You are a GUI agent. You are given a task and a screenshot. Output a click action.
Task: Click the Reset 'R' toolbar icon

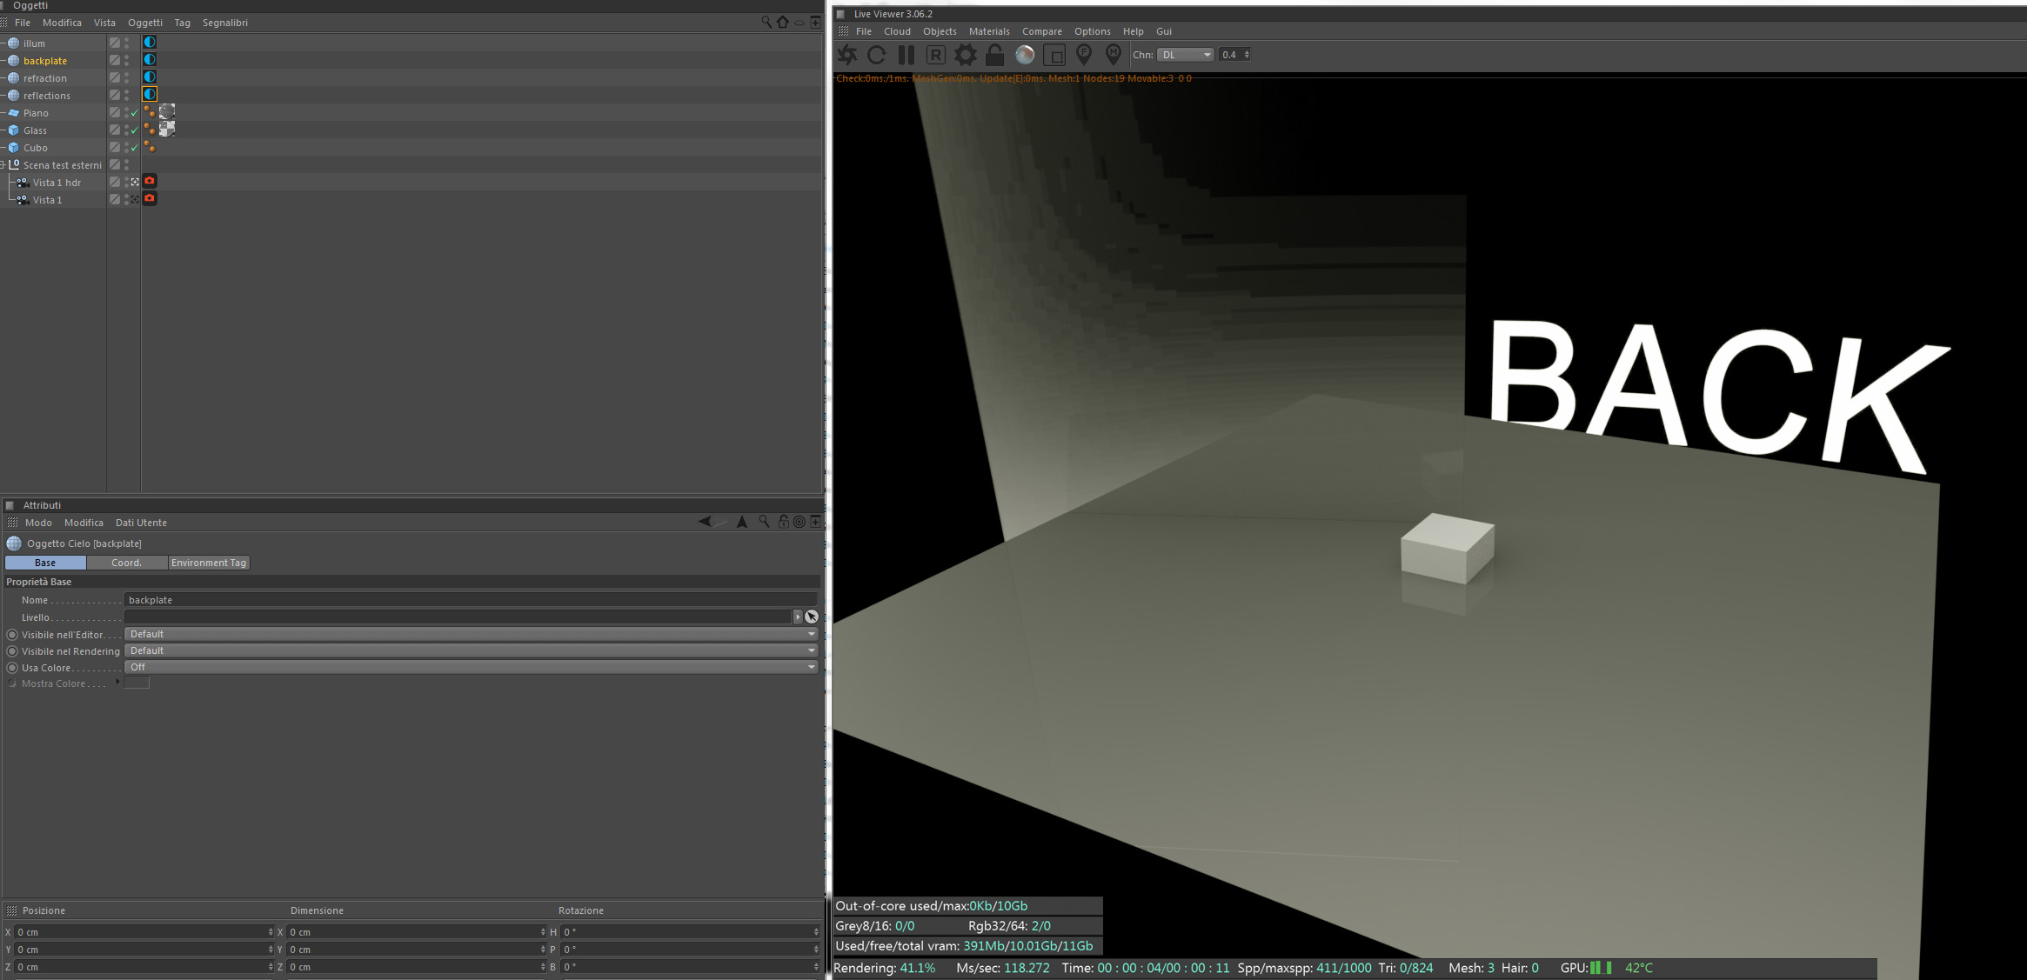(935, 55)
